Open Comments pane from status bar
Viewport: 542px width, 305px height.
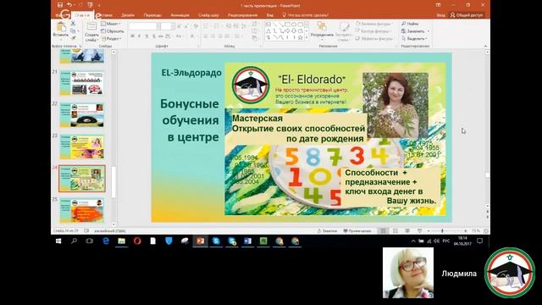pos(357,230)
